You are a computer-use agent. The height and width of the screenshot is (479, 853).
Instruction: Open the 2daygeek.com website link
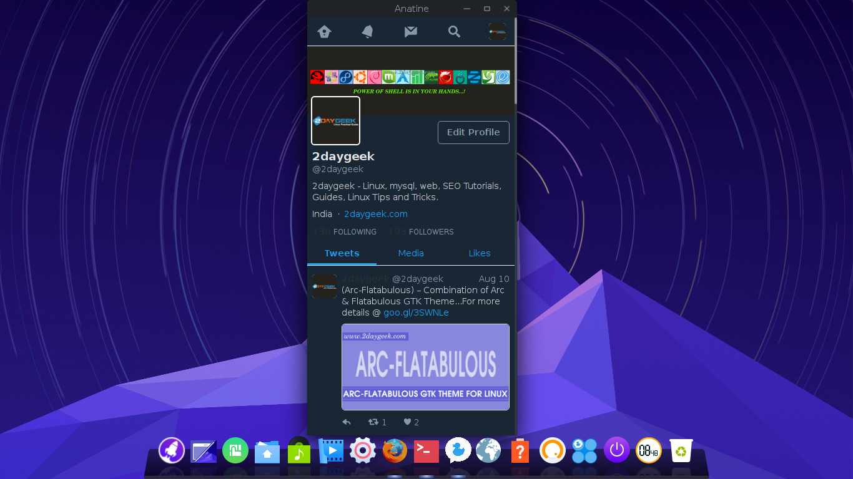pos(376,214)
